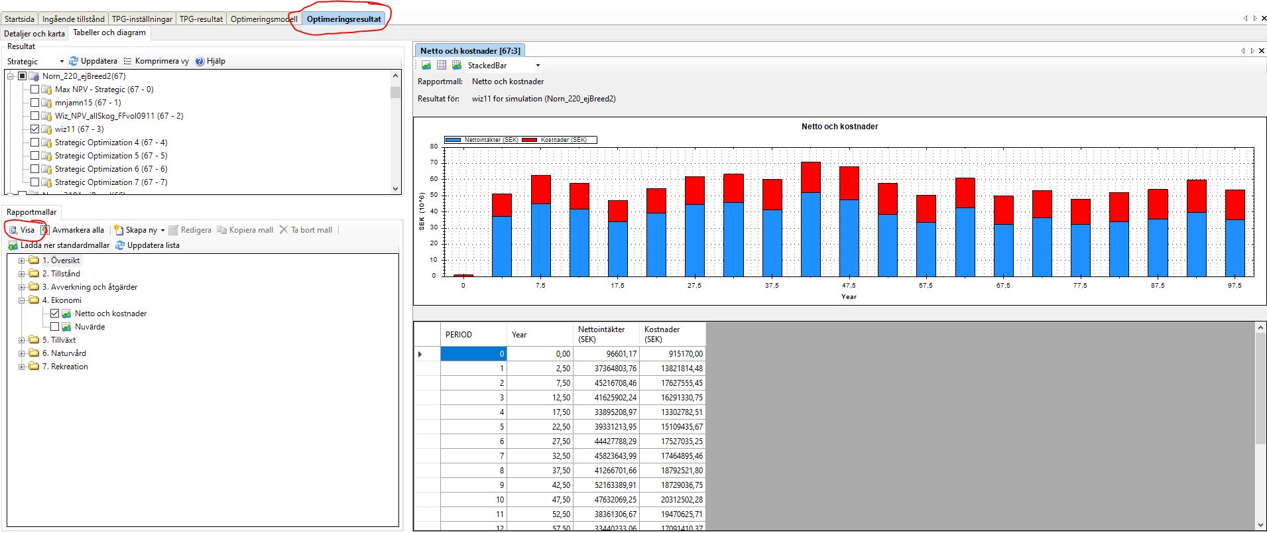The image size is (1267, 533).
Task: Open the TPG-inställningar tab
Action: click(142, 19)
